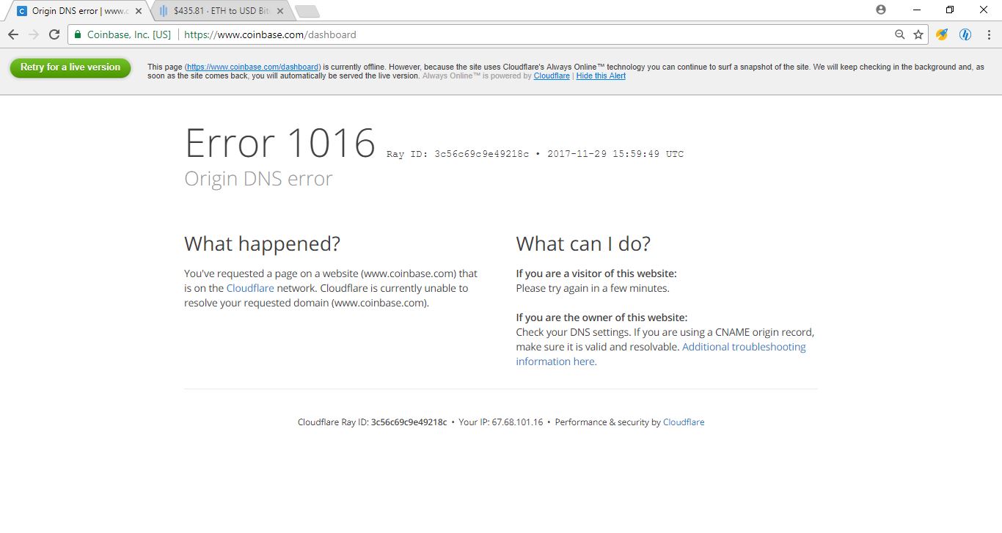Screen dimensions: 1002x533
Task: Minimize the Chrome window
Action: (x=917, y=10)
